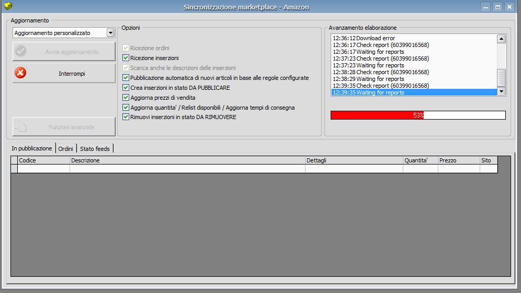Select log entry 12:36:12 Download error
The image size is (521, 293).
[414, 38]
